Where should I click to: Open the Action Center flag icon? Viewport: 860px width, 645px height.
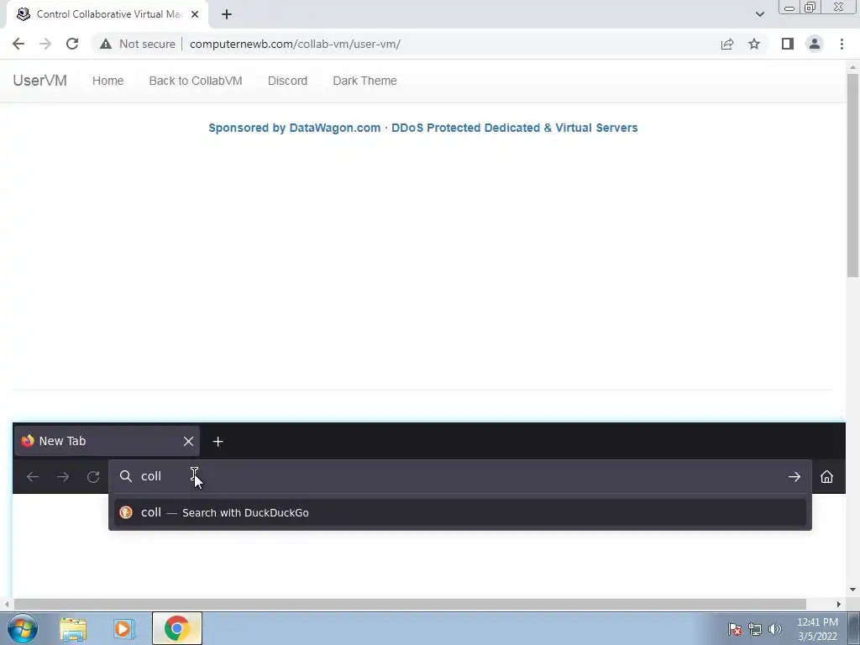(x=735, y=629)
